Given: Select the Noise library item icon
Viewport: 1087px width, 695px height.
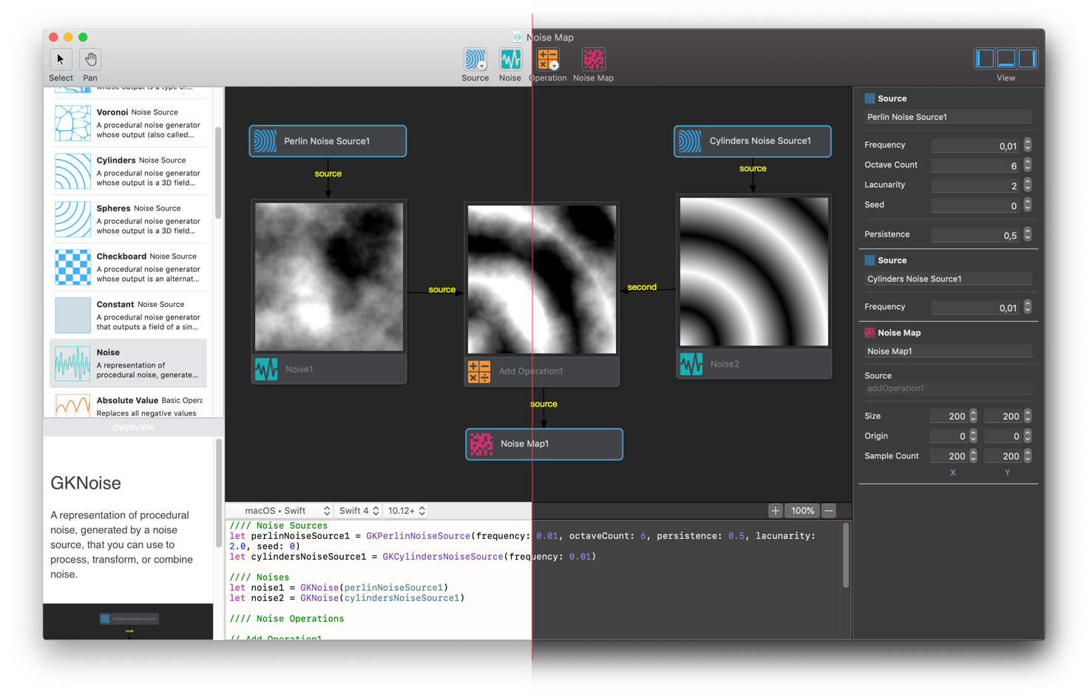Looking at the screenshot, I should tap(72, 363).
